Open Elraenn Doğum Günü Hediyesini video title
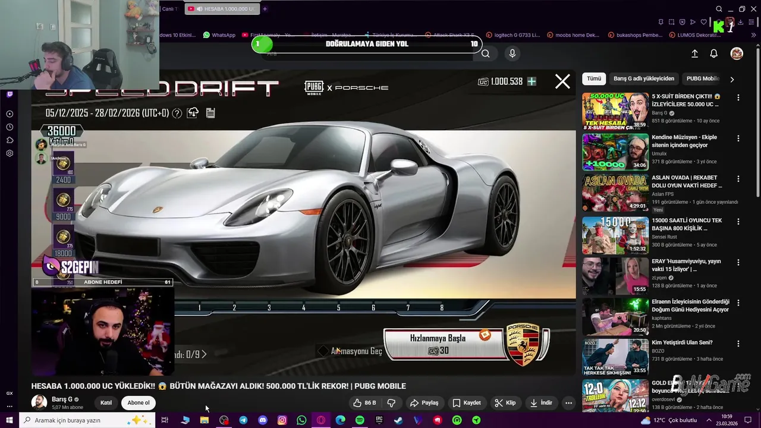 point(690,306)
